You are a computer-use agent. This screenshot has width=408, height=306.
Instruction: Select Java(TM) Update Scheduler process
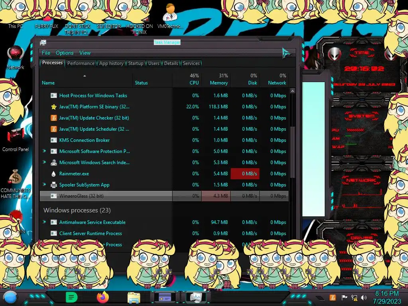point(164,129)
